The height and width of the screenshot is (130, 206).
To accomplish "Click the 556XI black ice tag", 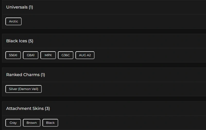I will 13,55.
